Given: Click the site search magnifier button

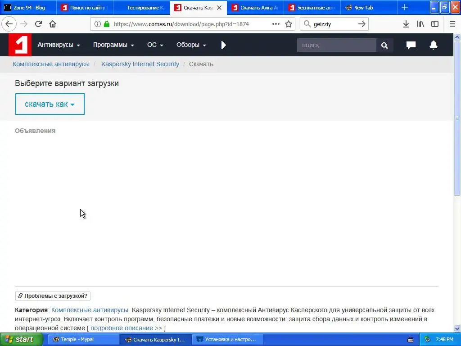Looking at the screenshot, I should click(384, 46).
